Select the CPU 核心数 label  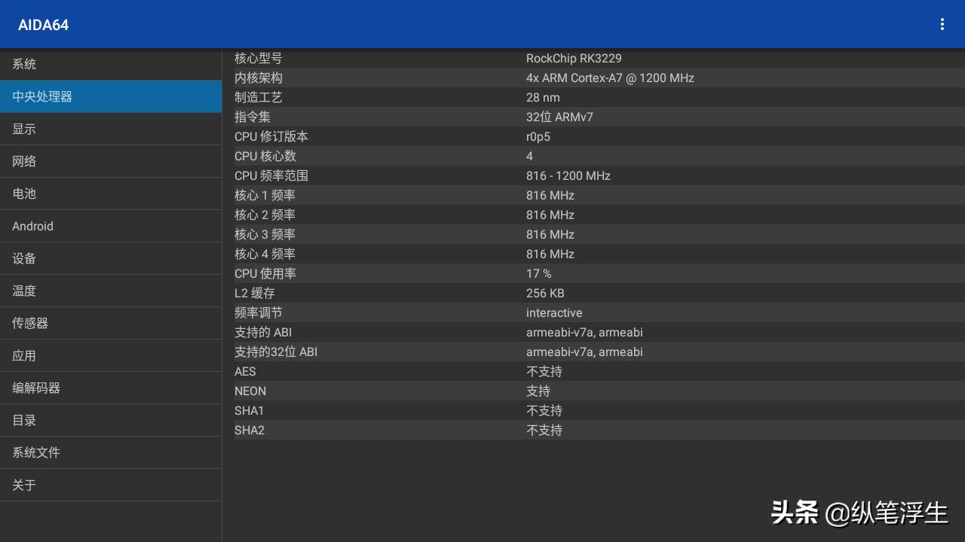point(265,156)
